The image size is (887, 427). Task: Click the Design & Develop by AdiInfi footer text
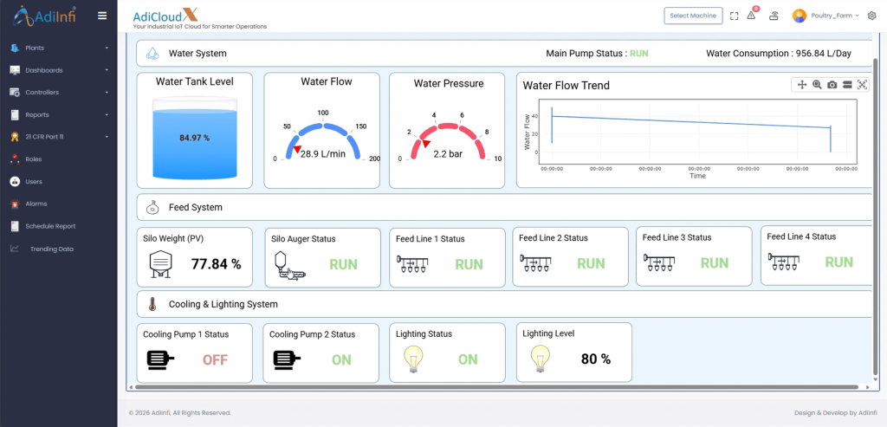coord(836,413)
